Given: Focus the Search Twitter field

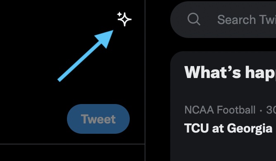Looking at the screenshot, I should 223,19.
